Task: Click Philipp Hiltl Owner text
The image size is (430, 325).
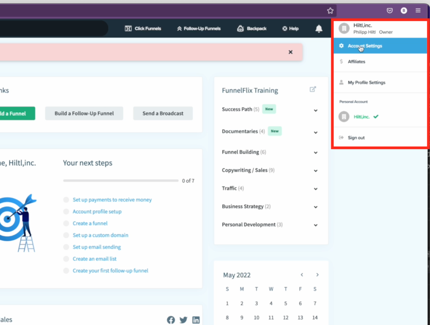Action: pos(373,32)
